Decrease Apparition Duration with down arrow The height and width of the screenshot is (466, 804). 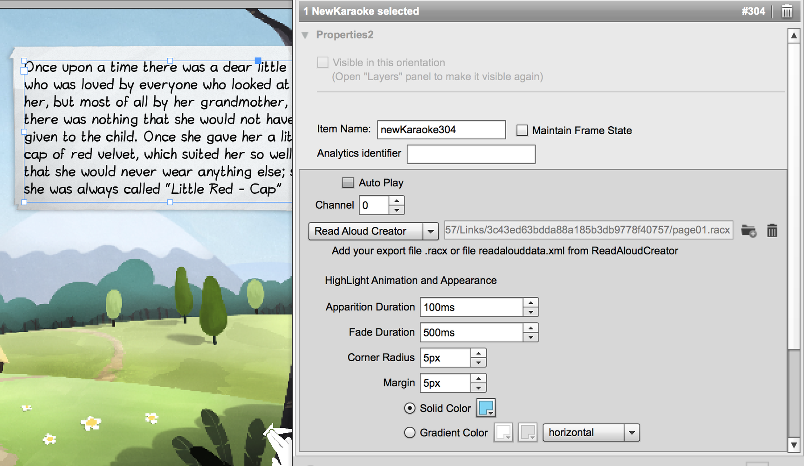(531, 312)
